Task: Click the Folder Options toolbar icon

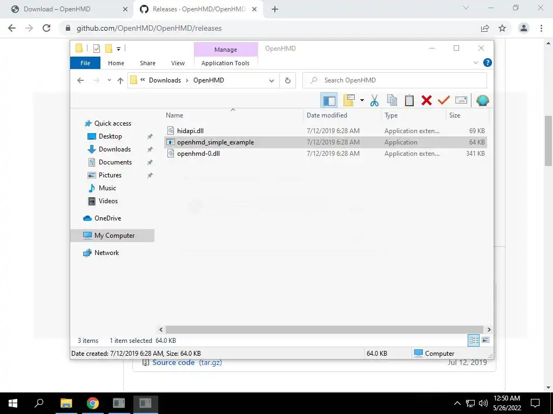Action: (349, 101)
